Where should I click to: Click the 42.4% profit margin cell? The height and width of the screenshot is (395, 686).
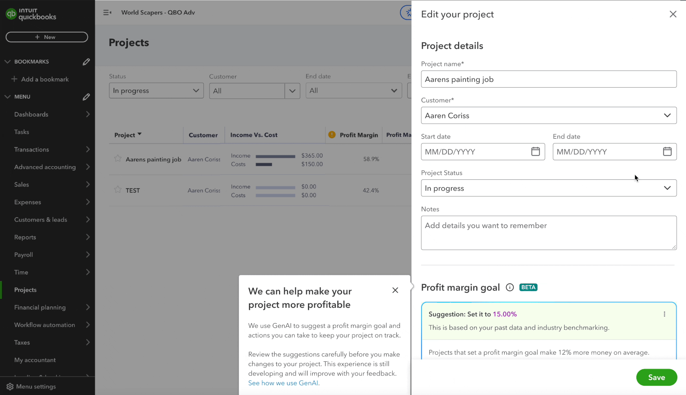(371, 191)
